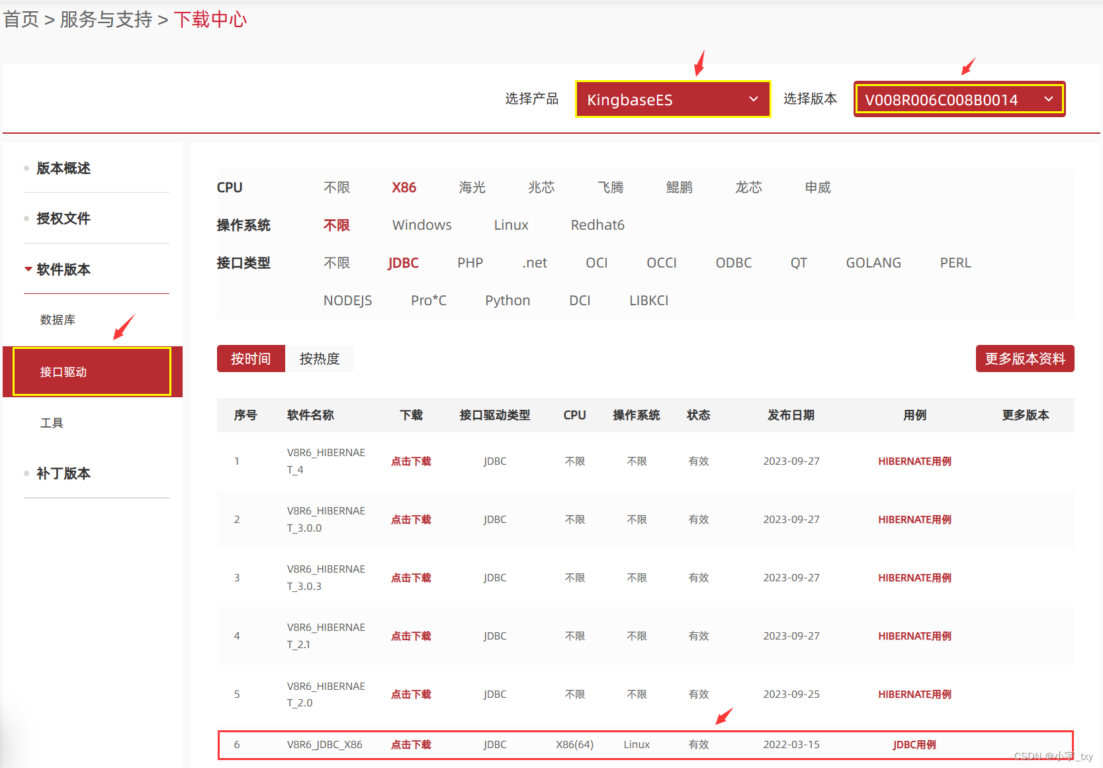Filter interface type by QT

coord(799,263)
